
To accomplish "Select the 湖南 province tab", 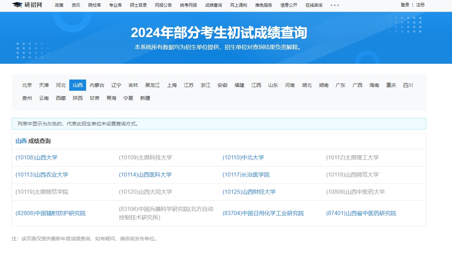I will coord(324,85).
